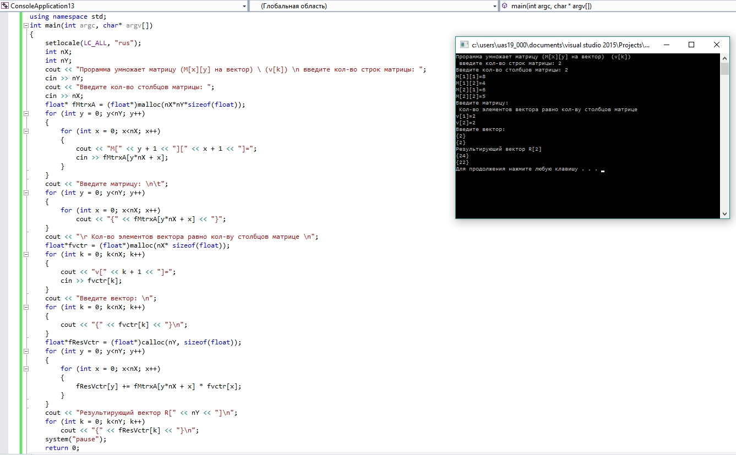
Task: Click the float*fvctr malloc line
Action: point(137,245)
